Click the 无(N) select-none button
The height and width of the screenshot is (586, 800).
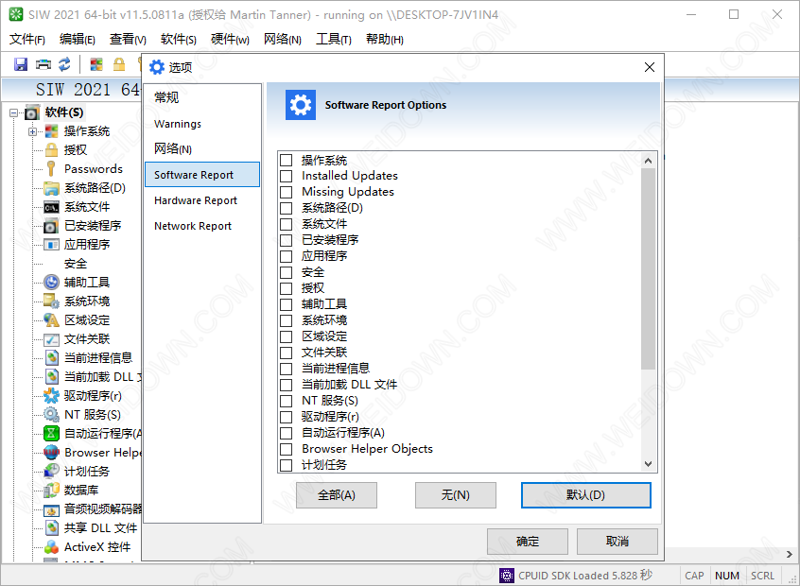pyautogui.click(x=455, y=495)
